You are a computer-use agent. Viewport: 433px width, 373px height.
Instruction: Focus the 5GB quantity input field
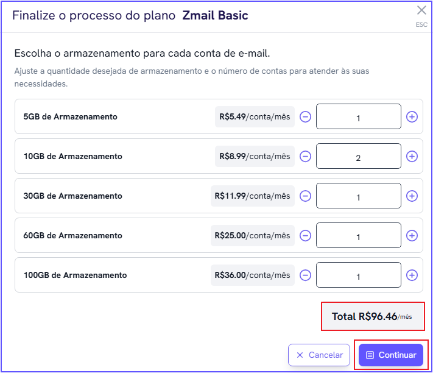[358, 117]
